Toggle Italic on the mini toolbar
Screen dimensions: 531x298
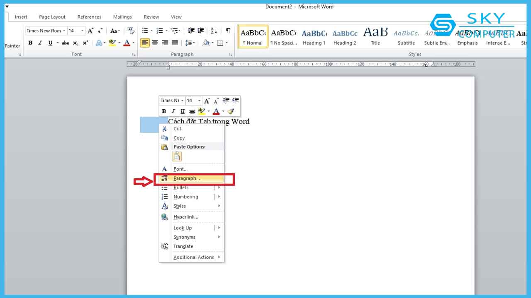click(173, 111)
